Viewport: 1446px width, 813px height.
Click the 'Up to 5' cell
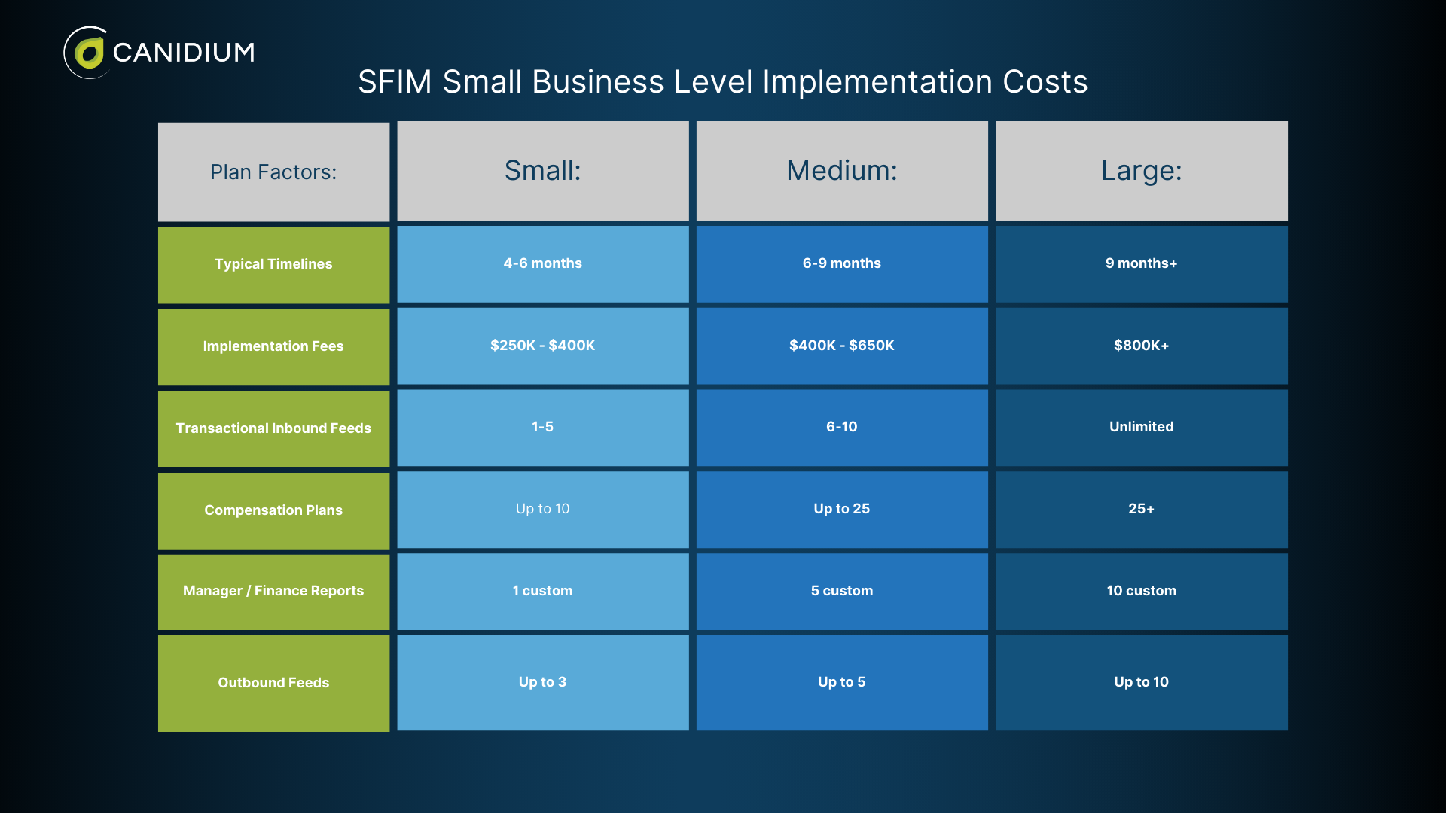coord(842,683)
